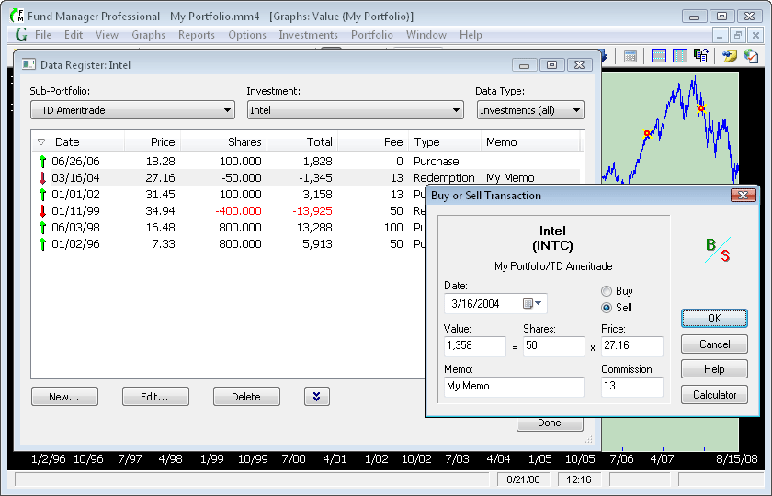Click the red marker on graph peak
This screenshot has height=496, width=772.
coord(700,108)
